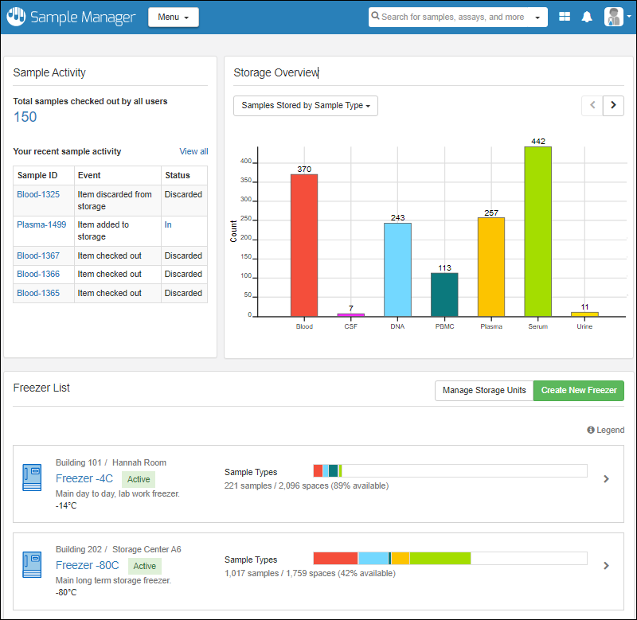Click Create New Freezer button
Image resolution: width=637 pixels, height=620 pixels.
click(579, 390)
